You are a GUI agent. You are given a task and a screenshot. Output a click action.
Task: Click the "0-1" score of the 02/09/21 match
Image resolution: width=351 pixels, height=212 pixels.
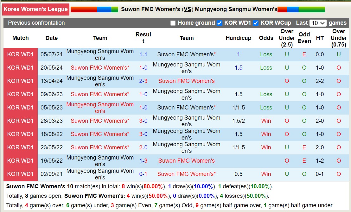tap(144, 174)
